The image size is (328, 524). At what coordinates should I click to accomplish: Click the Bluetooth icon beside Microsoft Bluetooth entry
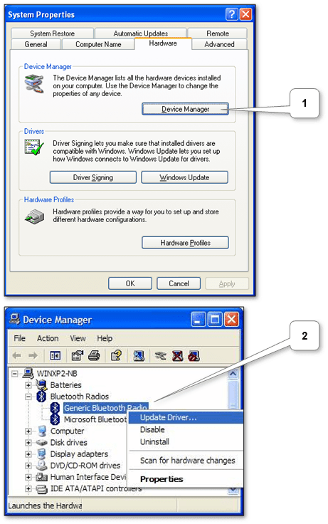coord(55,419)
